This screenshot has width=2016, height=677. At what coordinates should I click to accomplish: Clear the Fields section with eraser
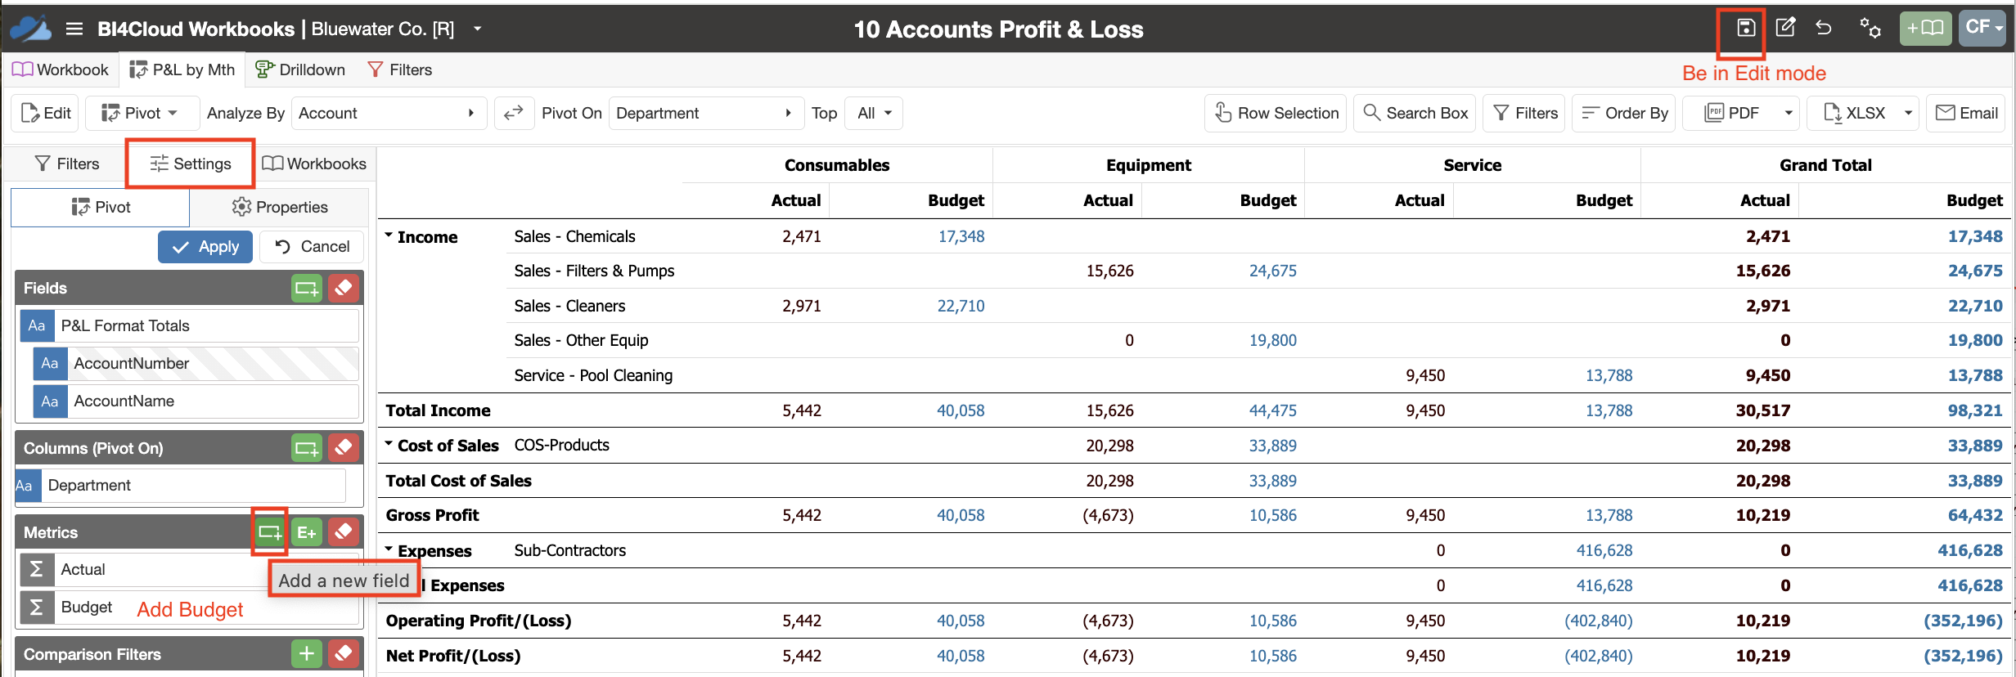pos(344,288)
